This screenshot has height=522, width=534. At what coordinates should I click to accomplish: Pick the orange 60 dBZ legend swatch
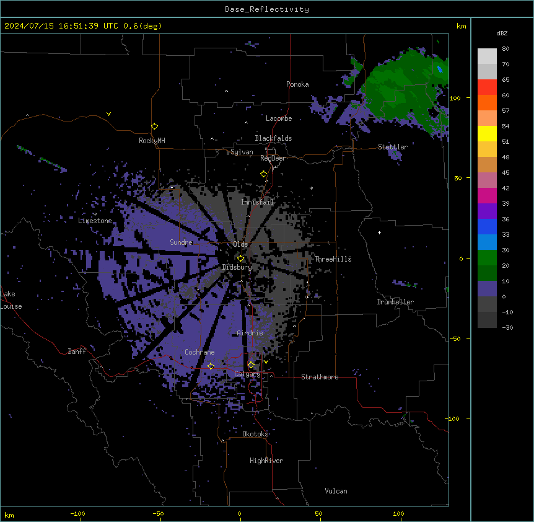[x=487, y=102]
